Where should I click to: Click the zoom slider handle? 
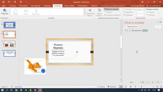(142, 87)
